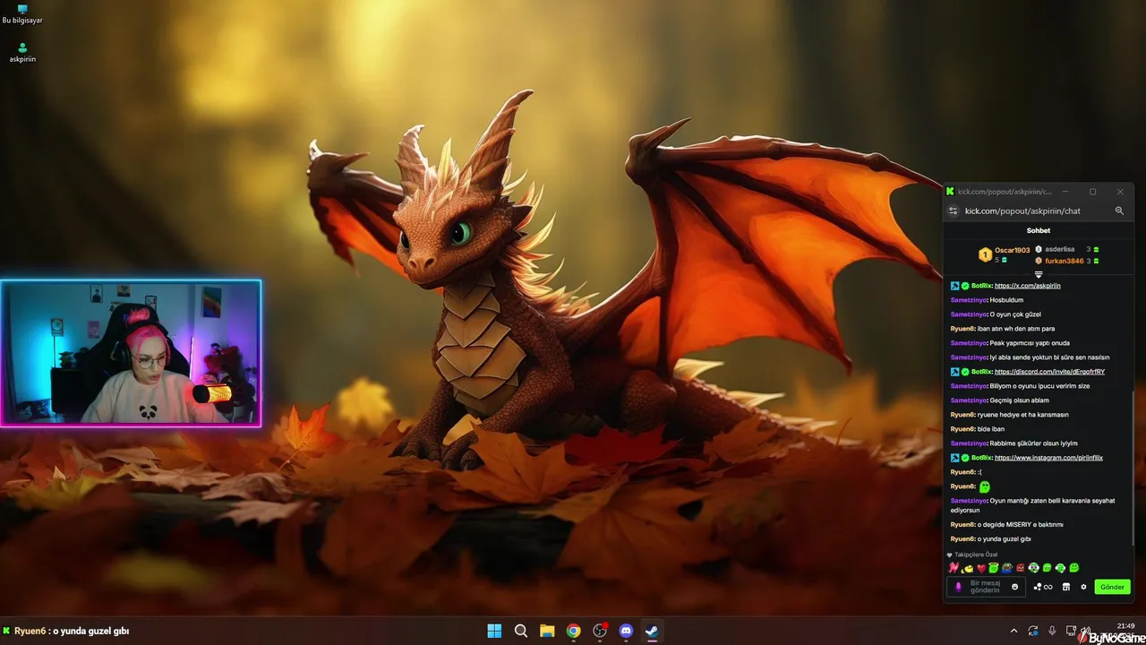Open OBS Studio from the taskbar
This screenshot has height=645, width=1146.
[x=600, y=631]
